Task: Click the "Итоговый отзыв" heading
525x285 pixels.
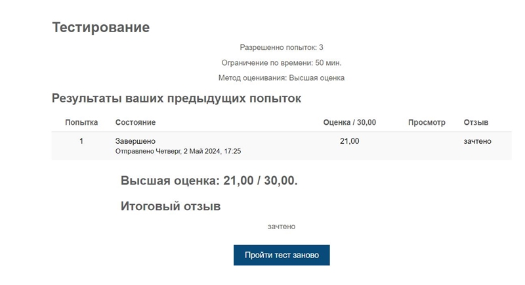Action: (171, 206)
